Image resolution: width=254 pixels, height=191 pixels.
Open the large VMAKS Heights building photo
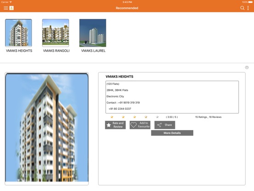46,127
